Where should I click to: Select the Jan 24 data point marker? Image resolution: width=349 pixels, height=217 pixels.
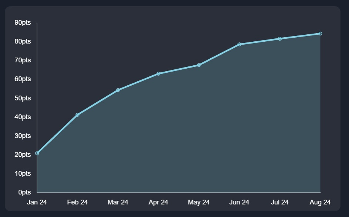click(37, 153)
